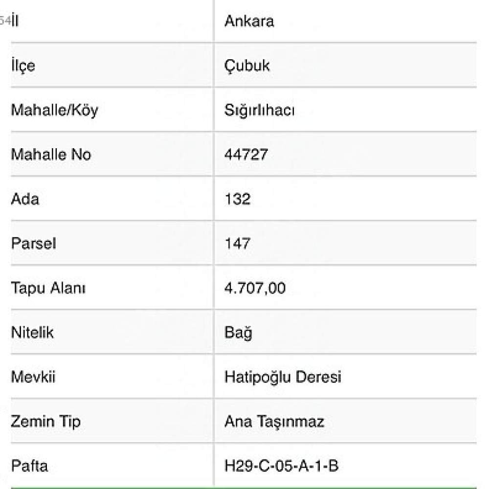489x489 pixels.
Task: Click the Mahalle No label
Action: pos(51,155)
